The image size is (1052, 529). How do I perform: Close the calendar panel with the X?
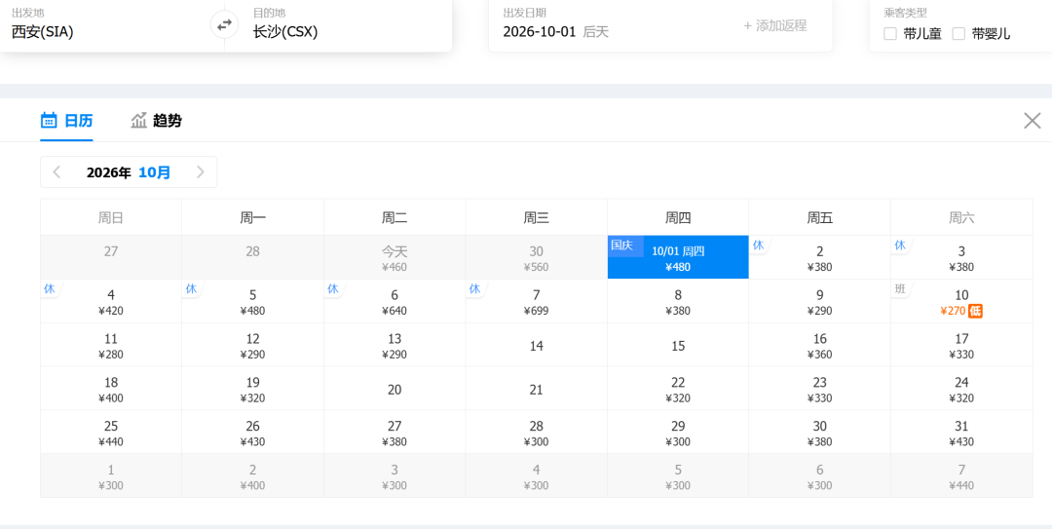coord(1032,121)
